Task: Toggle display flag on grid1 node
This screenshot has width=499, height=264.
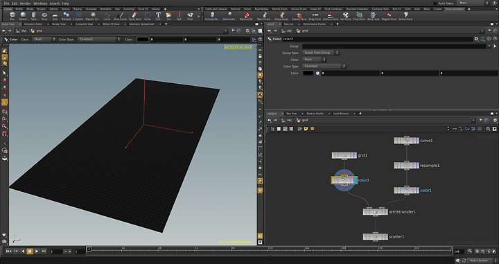Action: [x=355, y=155]
